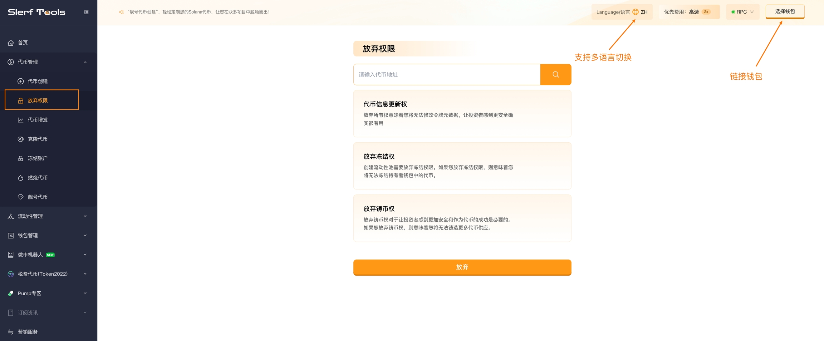Open 克隆代币 in the sidebar
The height and width of the screenshot is (341, 824).
pos(38,139)
